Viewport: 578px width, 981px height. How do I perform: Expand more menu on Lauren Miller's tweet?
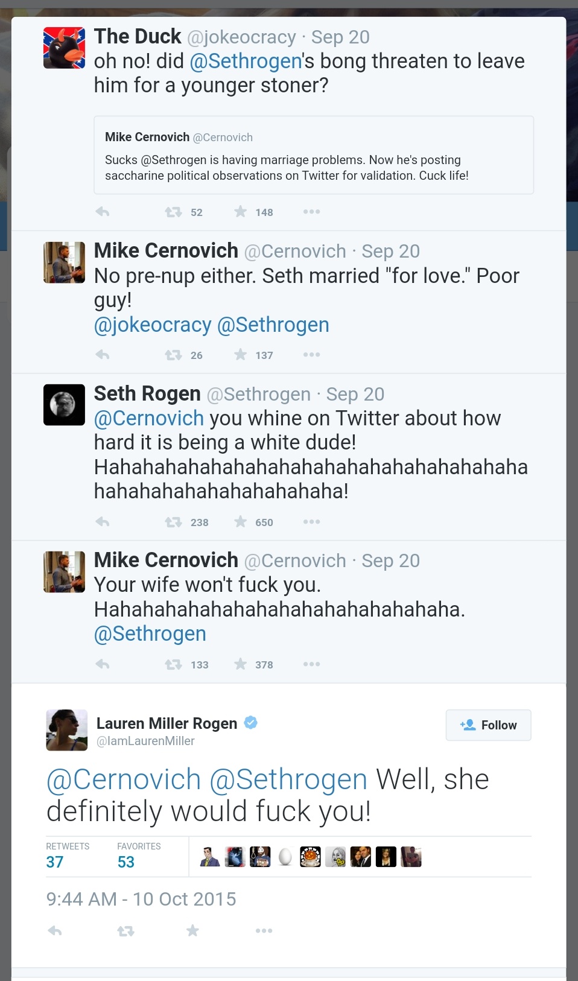point(264,931)
